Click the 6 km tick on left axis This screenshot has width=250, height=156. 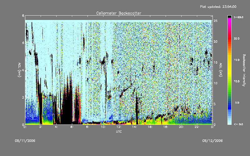point(23,43)
